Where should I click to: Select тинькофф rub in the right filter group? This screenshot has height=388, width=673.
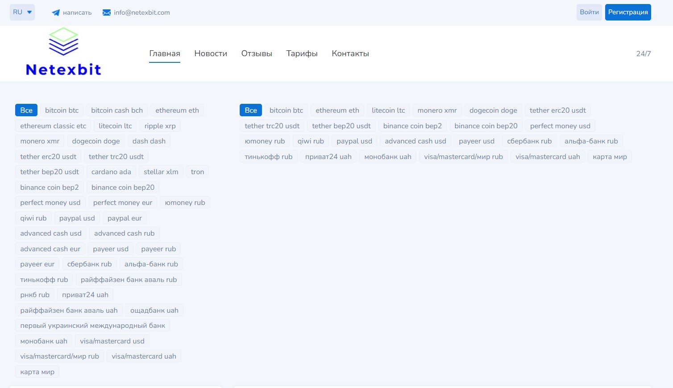coord(268,157)
